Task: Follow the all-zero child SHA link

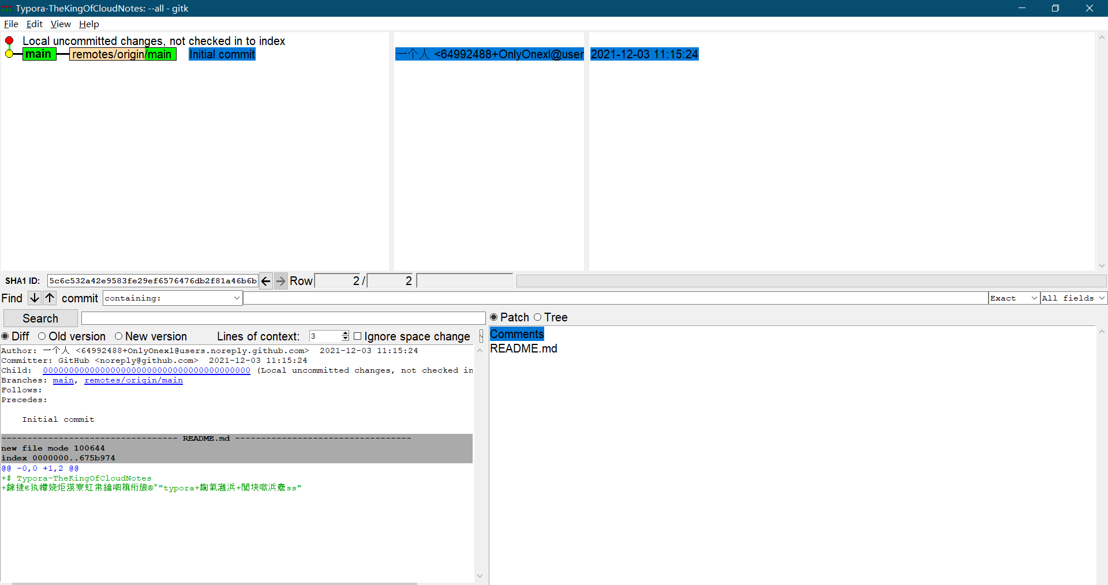Action: (147, 370)
